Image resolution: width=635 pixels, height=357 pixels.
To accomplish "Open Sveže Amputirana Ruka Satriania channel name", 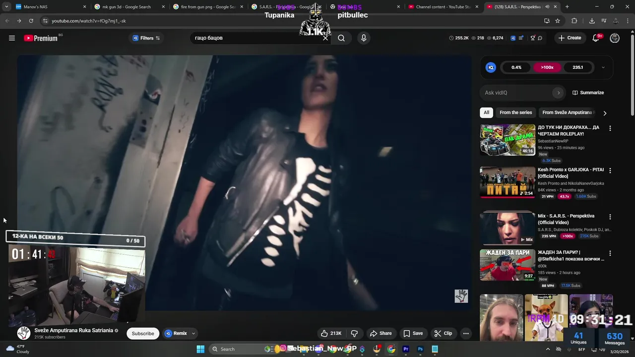I will click(73, 331).
